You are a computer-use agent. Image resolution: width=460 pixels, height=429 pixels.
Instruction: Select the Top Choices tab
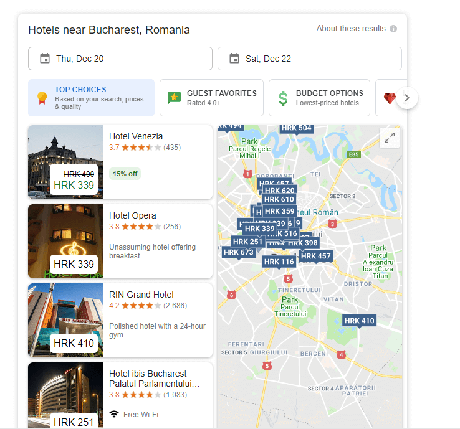tap(91, 98)
